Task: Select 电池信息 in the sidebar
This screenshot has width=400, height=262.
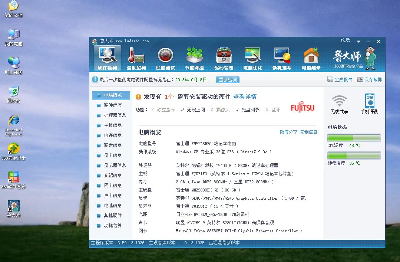Action: click(x=111, y=206)
